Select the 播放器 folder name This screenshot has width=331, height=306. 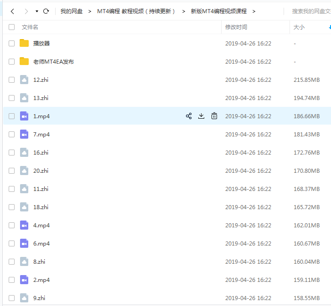pyautogui.click(x=41, y=43)
